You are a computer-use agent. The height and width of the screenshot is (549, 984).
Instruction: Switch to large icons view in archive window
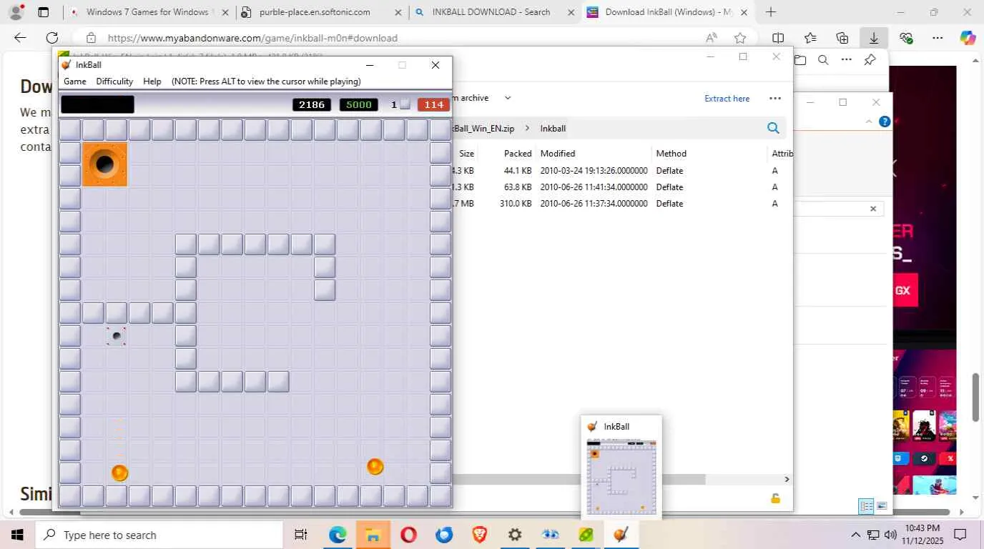click(882, 506)
